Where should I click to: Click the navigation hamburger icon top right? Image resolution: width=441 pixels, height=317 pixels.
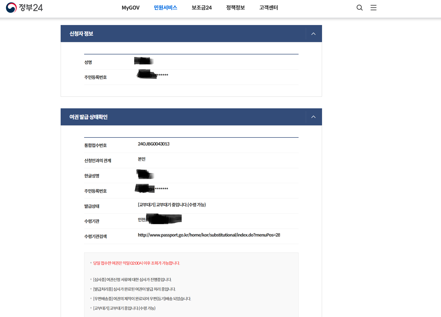373,8
